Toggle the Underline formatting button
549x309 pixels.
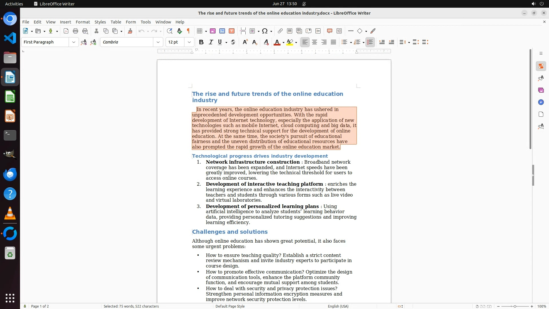220,42
